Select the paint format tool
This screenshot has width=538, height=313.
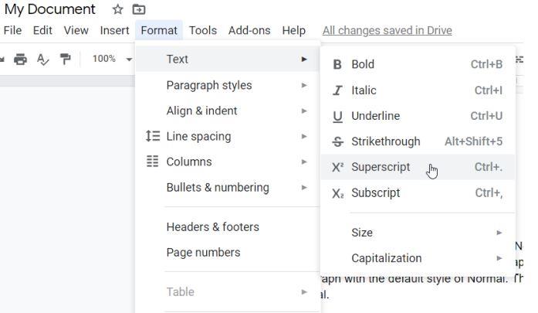66,59
